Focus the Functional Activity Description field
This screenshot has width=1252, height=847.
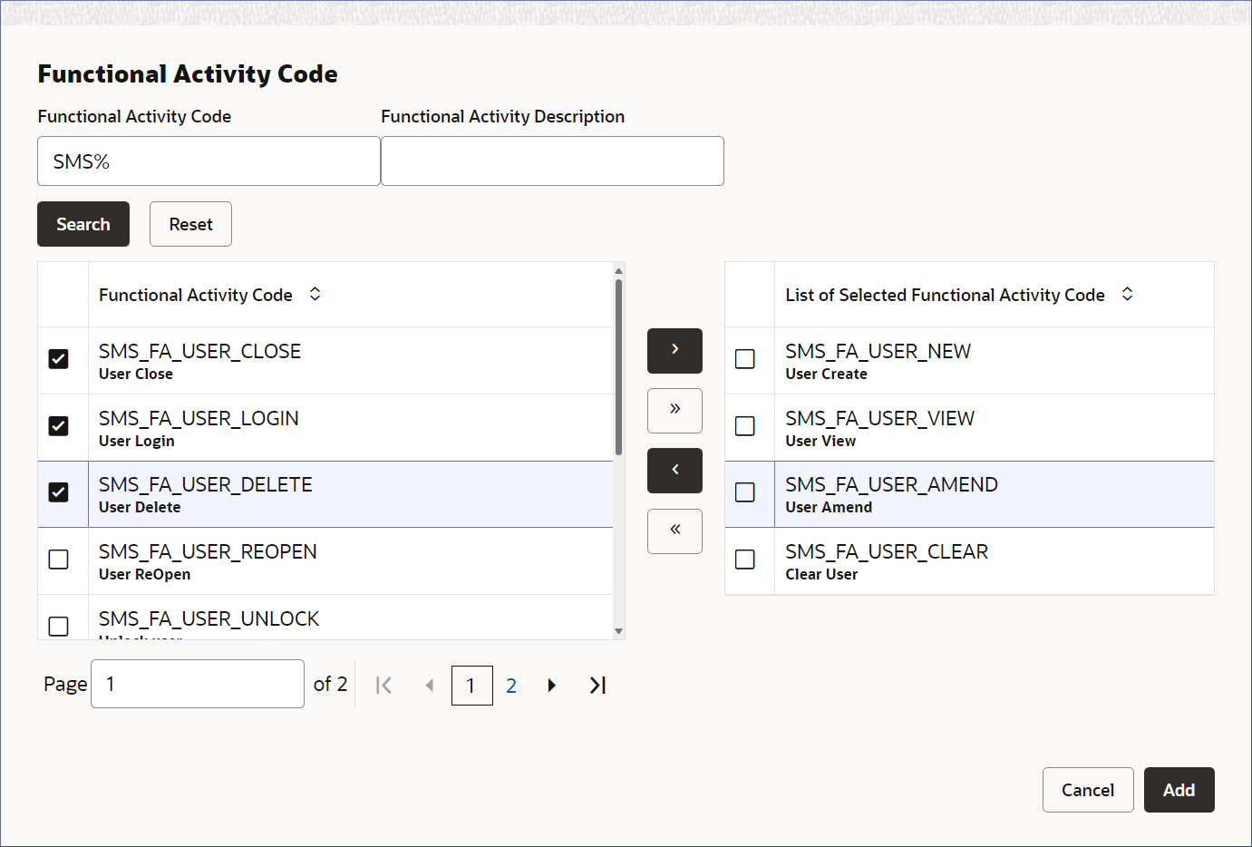(x=552, y=161)
